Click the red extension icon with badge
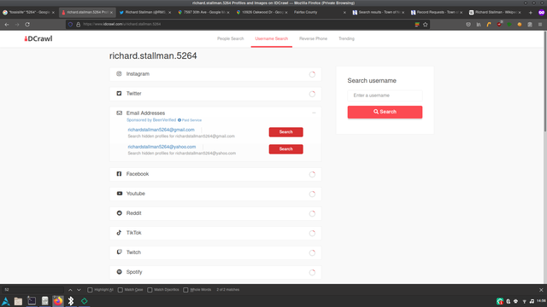 coord(499,24)
